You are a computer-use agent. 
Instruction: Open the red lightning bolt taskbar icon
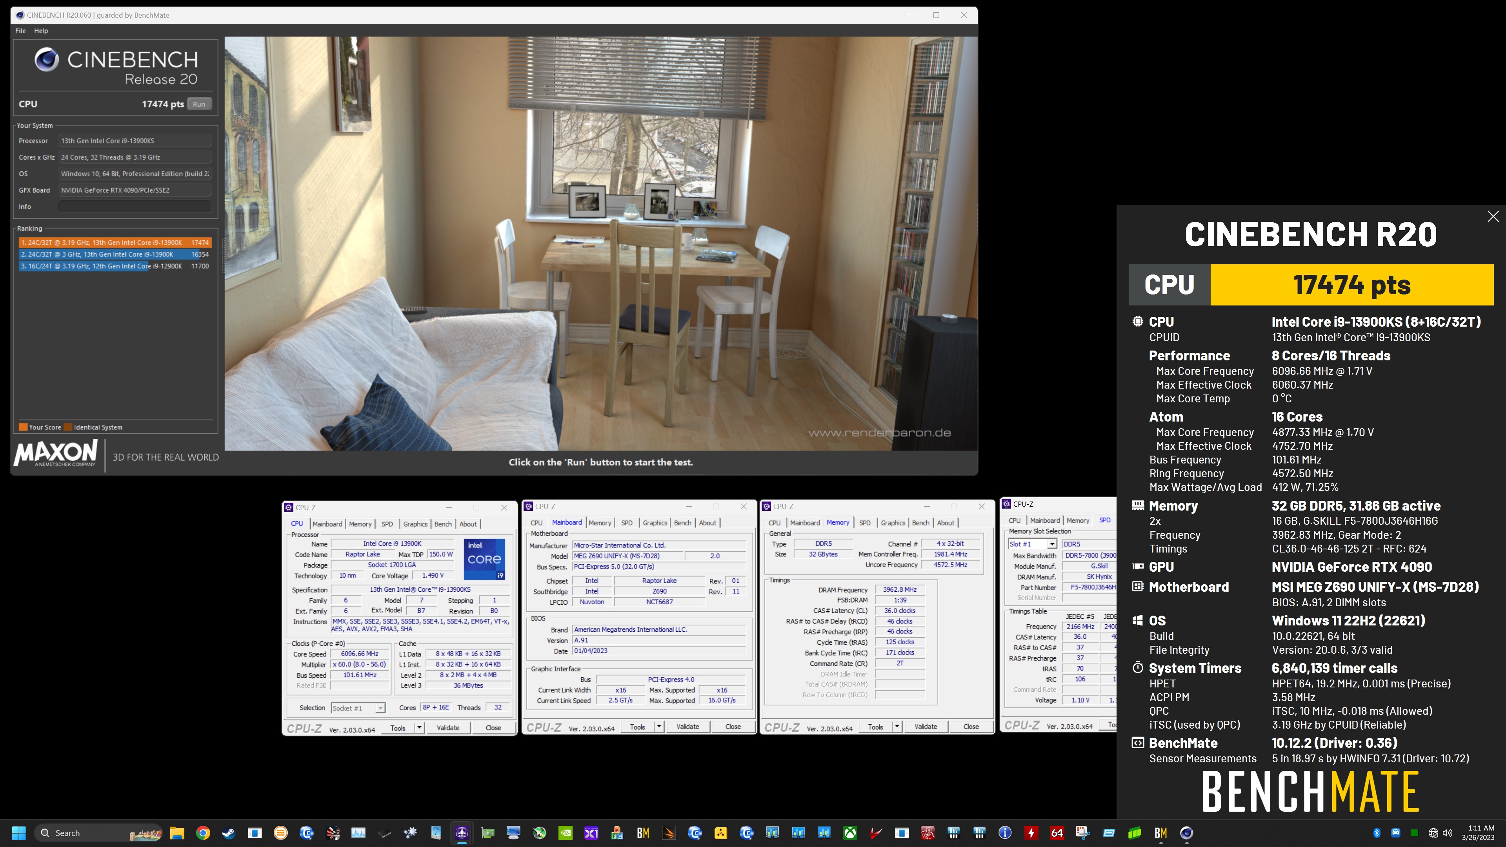(x=1031, y=832)
